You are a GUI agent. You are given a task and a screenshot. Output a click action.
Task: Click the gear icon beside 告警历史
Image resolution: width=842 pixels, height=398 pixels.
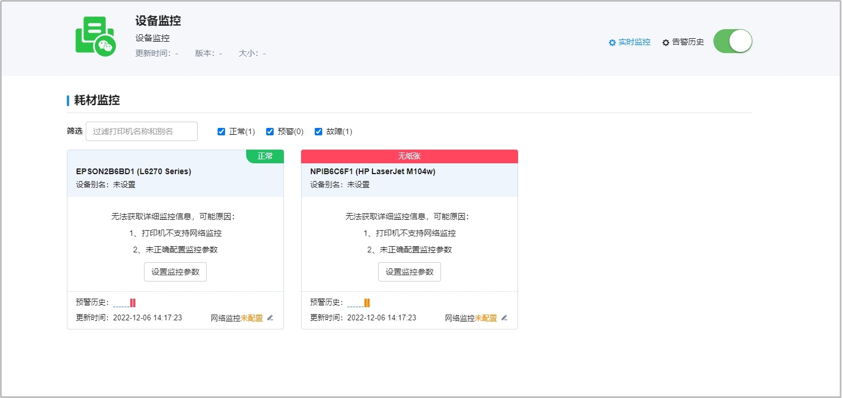[665, 43]
